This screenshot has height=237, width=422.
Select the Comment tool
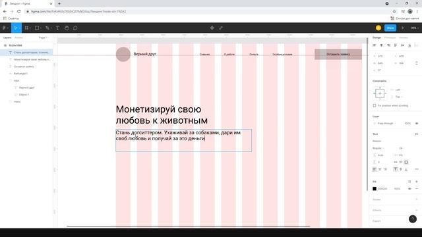point(75,28)
